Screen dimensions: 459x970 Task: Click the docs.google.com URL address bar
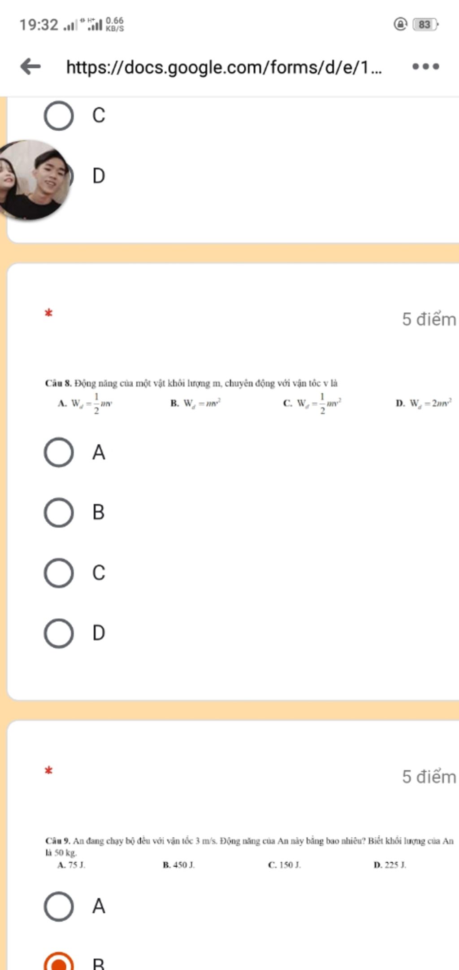click(x=224, y=67)
